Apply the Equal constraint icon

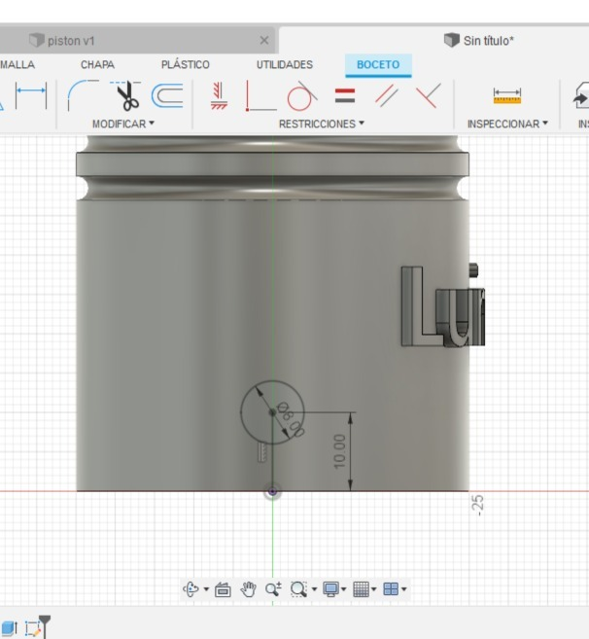coord(345,96)
